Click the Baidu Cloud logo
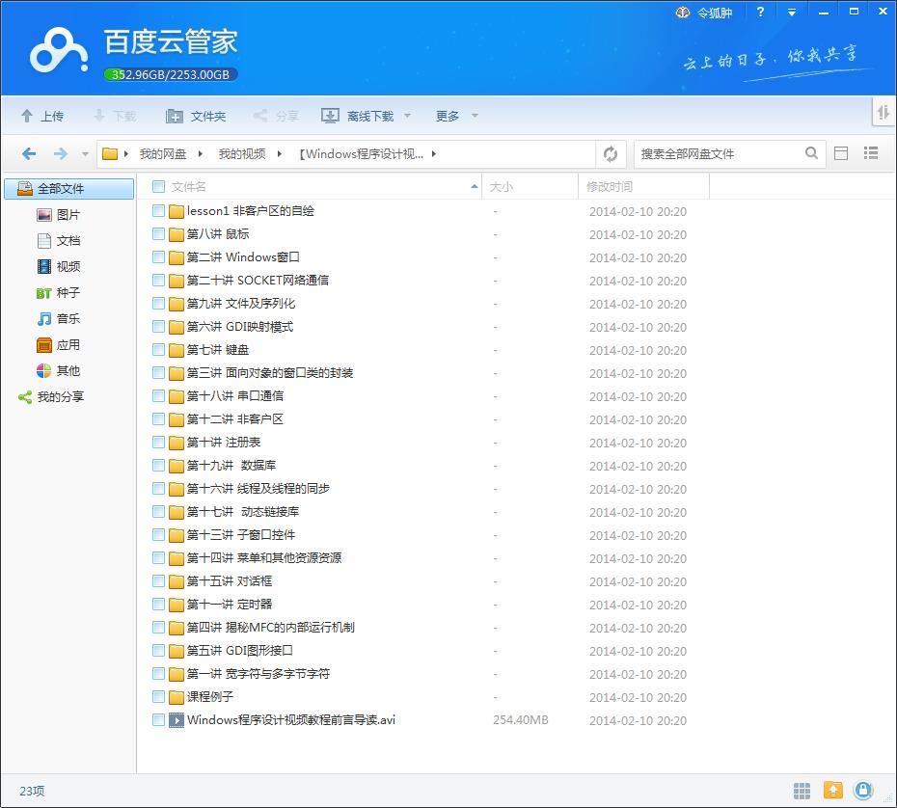 pyautogui.click(x=58, y=50)
